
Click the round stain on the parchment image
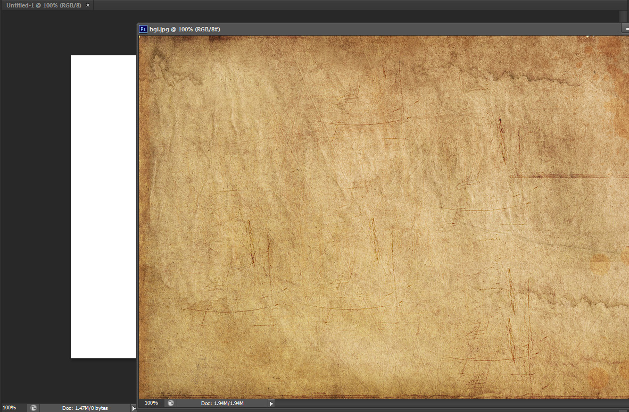click(x=600, y=263)
